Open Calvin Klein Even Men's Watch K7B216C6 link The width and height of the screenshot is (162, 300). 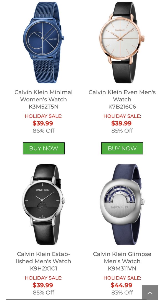(122, 99)
